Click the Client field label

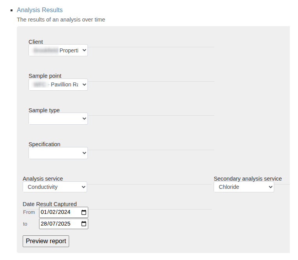[36, 42]
